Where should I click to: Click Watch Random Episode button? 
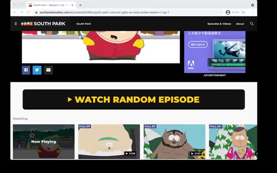134,99
